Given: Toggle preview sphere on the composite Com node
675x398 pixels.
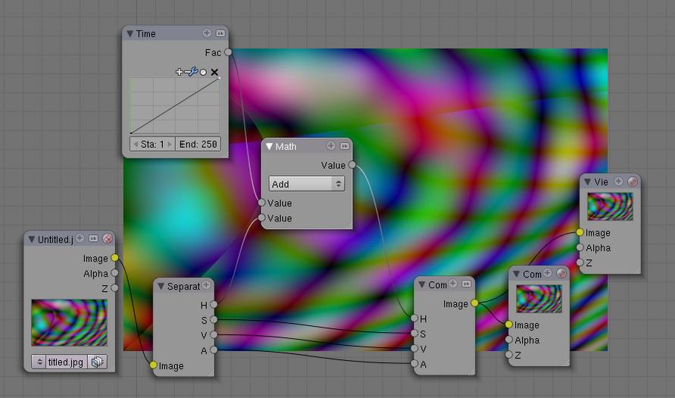Looking at the screenshot, I should pyautogui.click(x=561, y=273).
